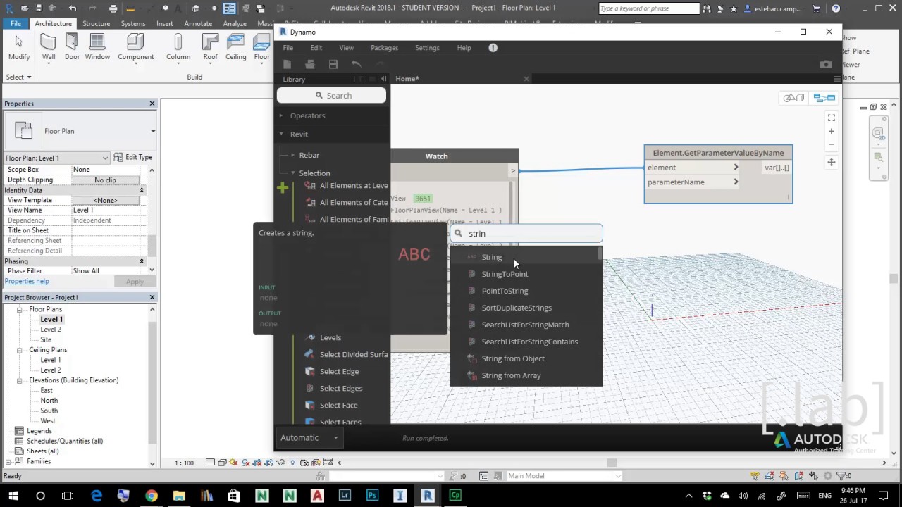The height and width of the screenshot is (507, 902).
Task: Open Dynamo Settings menu
Action: [427, 48]
